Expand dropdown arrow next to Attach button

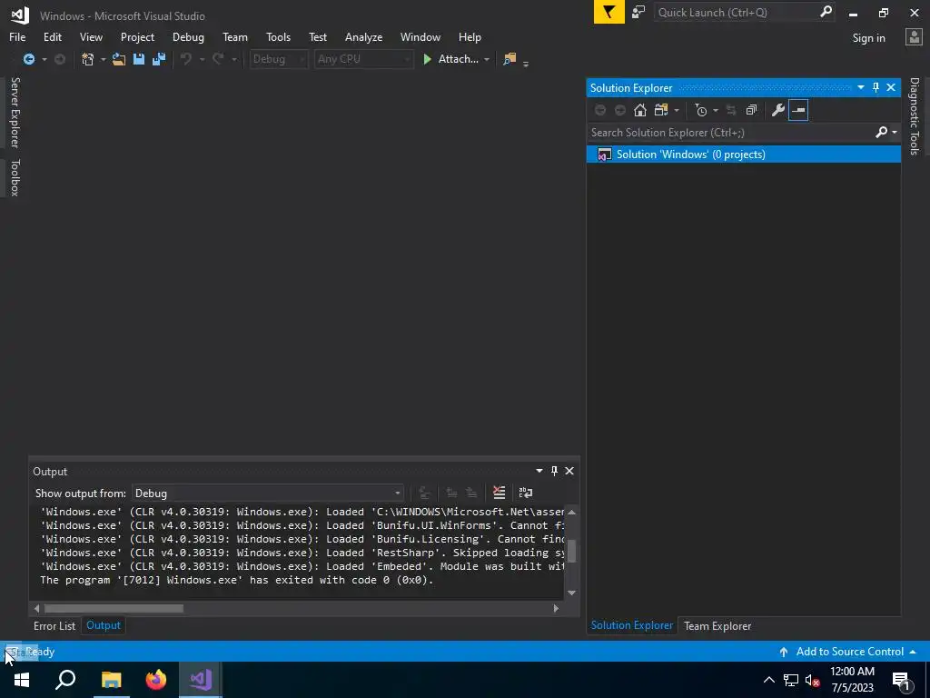tap(487, 60)
